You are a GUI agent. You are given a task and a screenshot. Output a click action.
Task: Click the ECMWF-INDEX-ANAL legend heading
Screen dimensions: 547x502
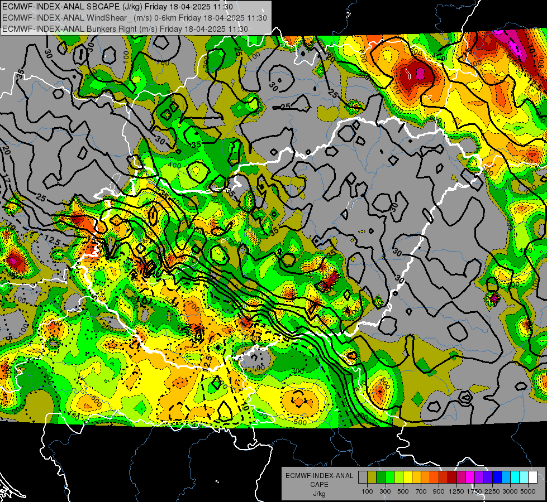pos(320,476)
